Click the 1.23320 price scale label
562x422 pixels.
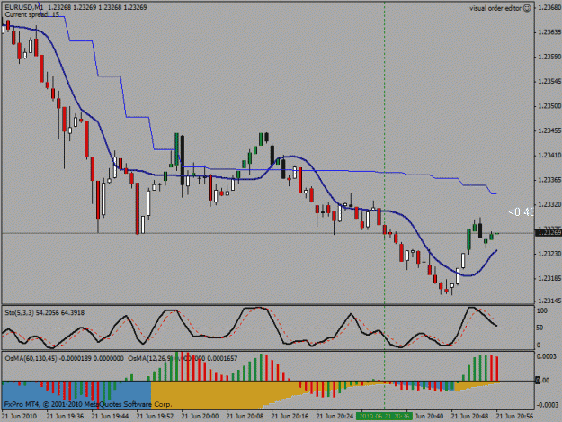click(x=549, y=204)
